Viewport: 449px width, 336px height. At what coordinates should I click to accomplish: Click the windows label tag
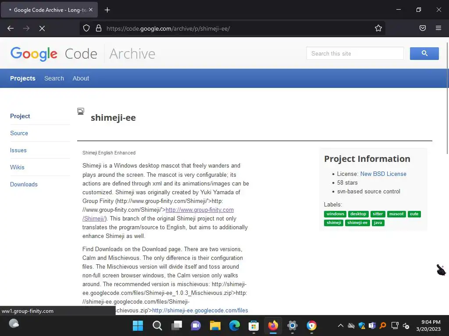(335, 214)
